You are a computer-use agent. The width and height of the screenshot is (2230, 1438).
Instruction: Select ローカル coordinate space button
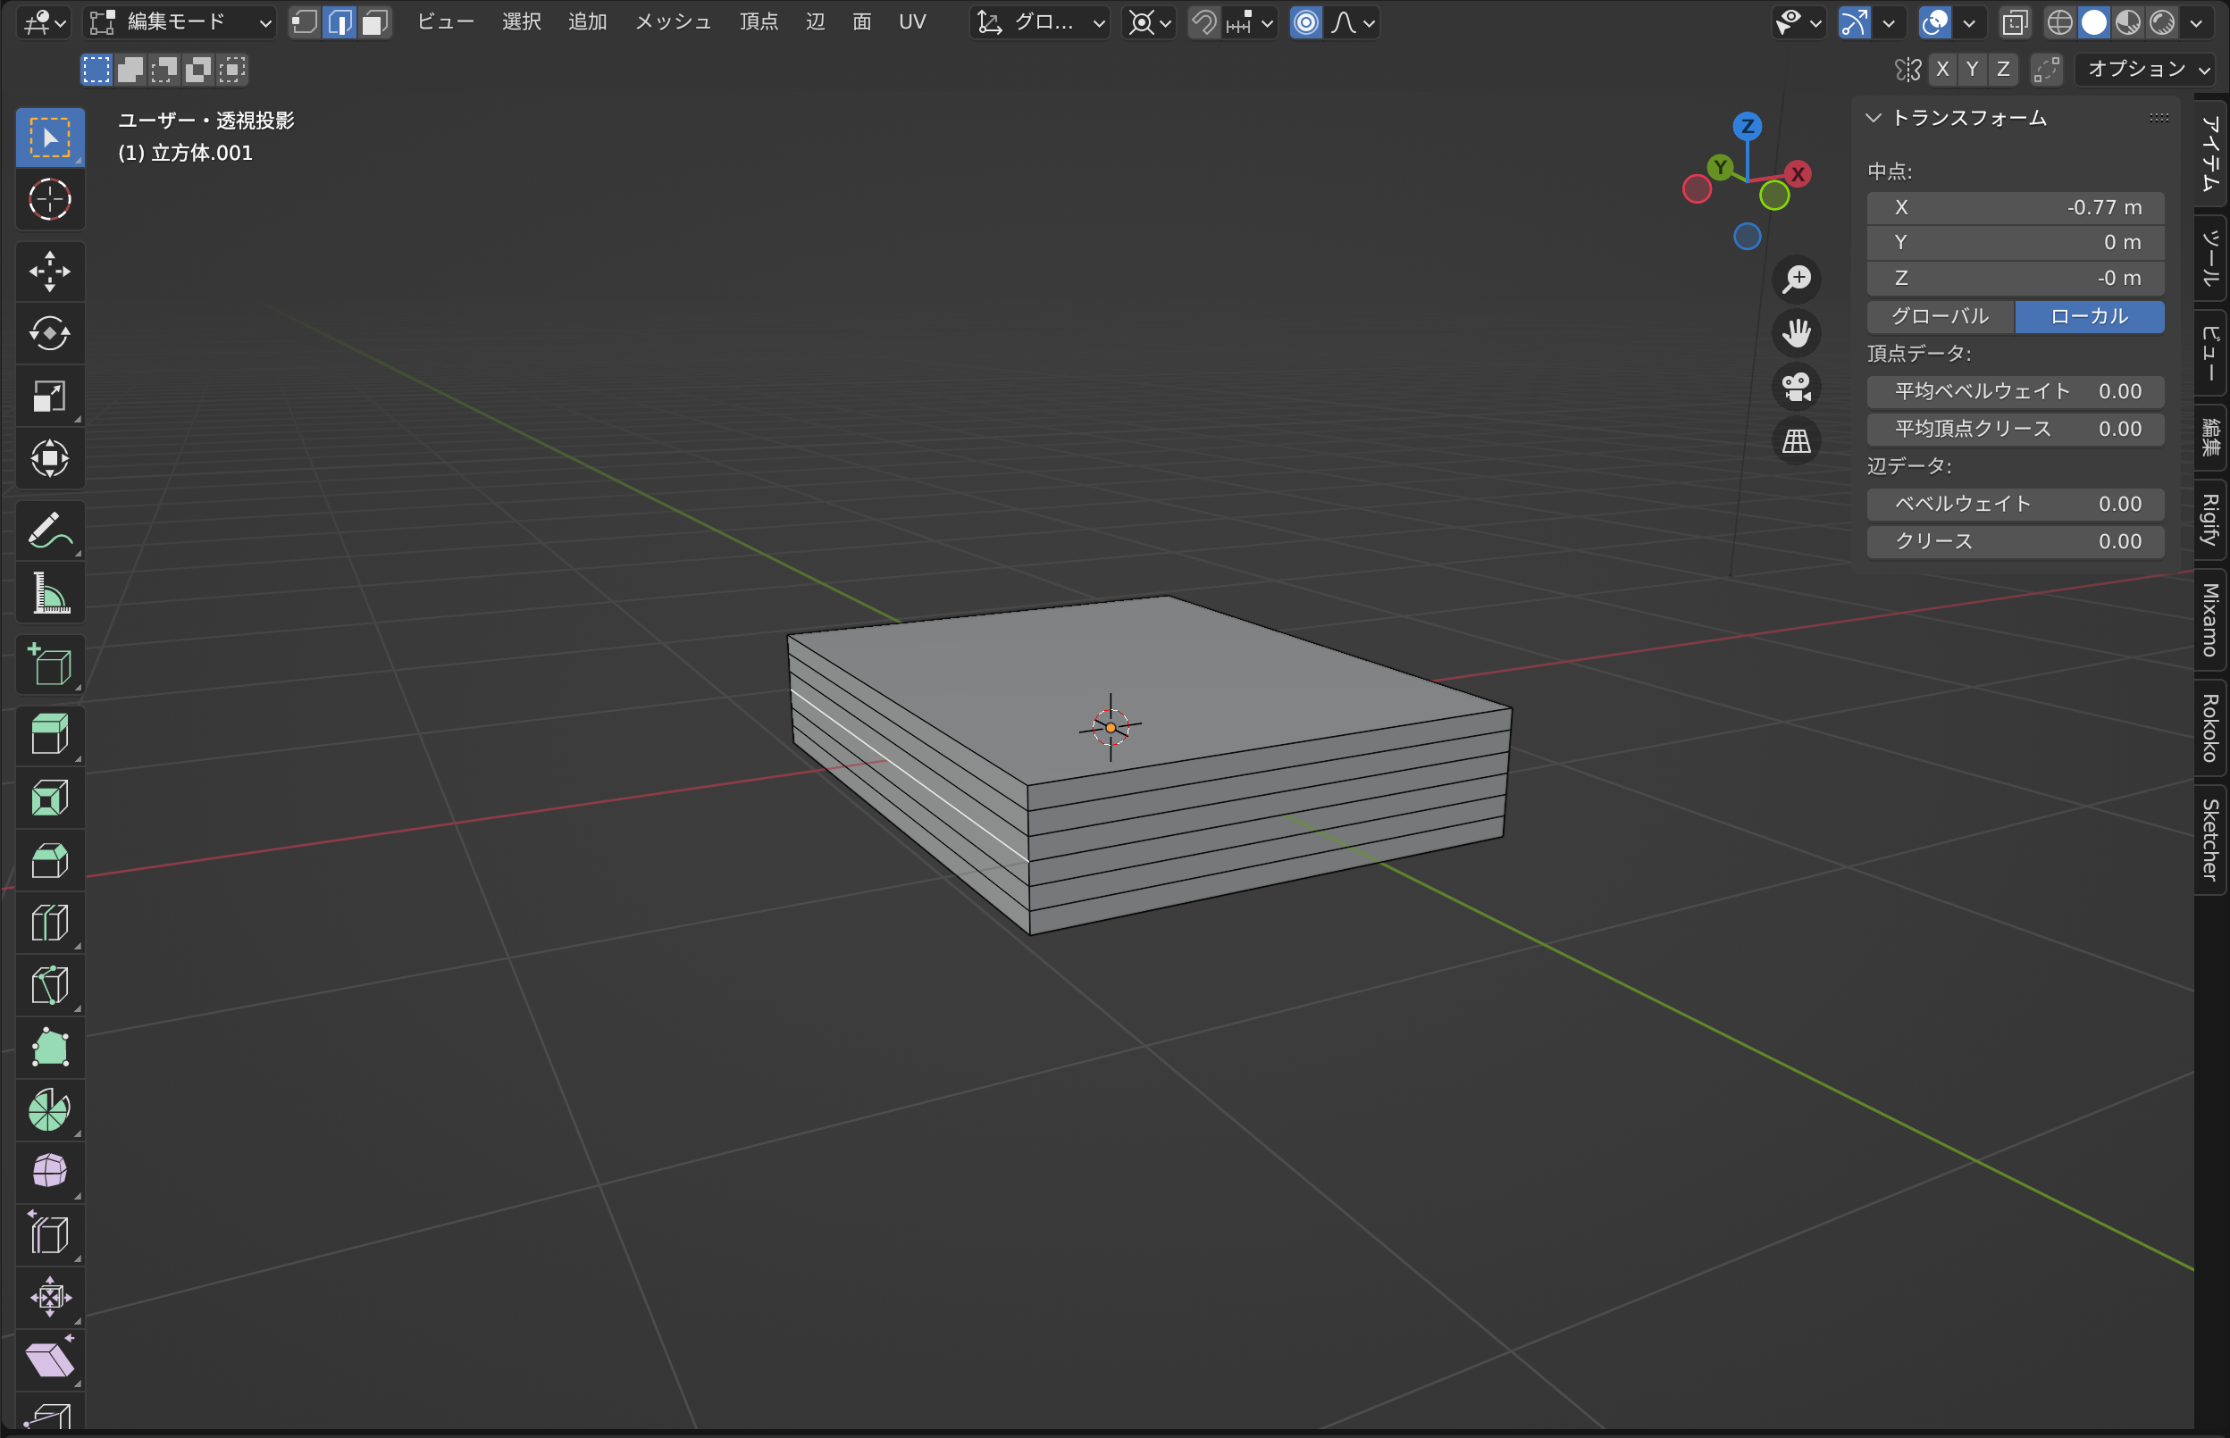(2090, 316)
